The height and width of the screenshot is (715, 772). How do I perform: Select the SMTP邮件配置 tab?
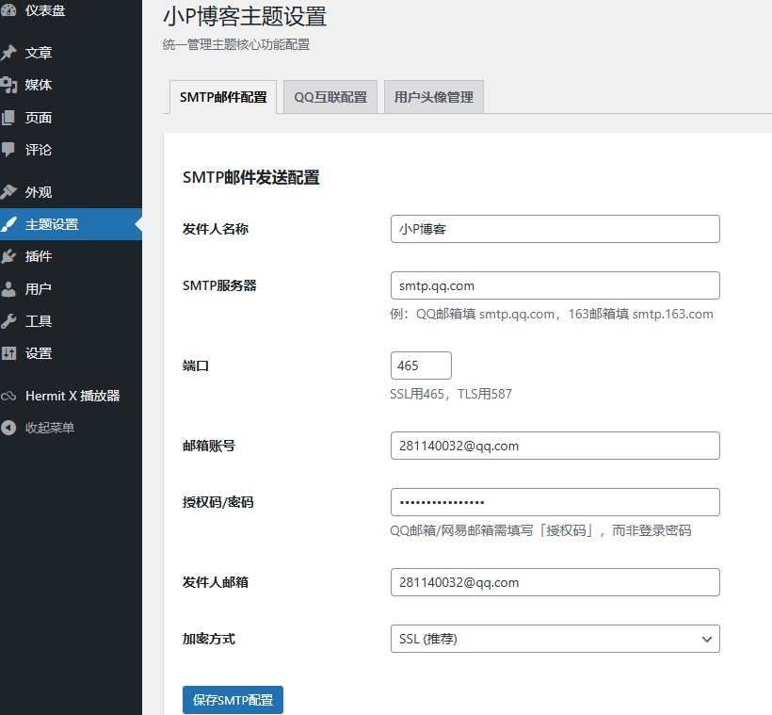(x=223, y=97)
